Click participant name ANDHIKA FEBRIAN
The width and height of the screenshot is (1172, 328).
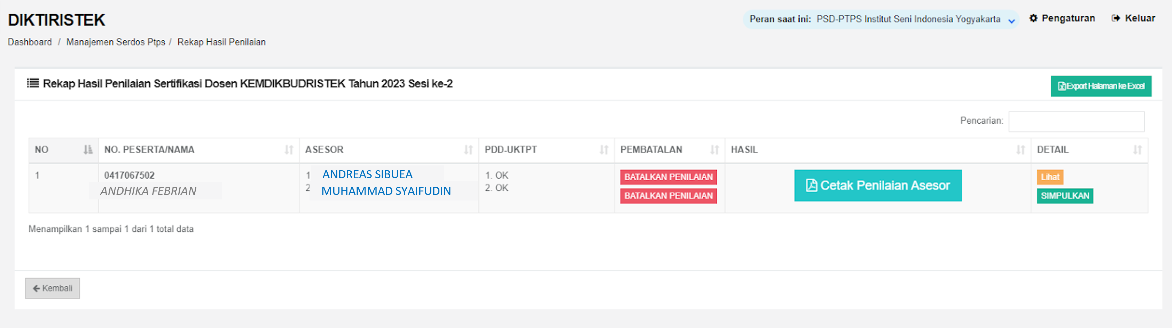pos(148,191)
